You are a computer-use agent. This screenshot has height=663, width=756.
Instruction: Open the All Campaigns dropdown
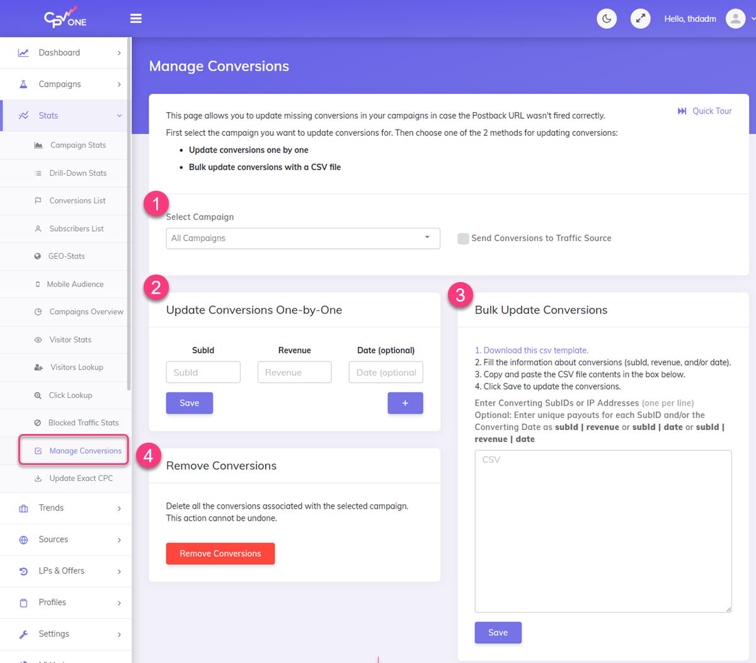click(x=302, y=238)
